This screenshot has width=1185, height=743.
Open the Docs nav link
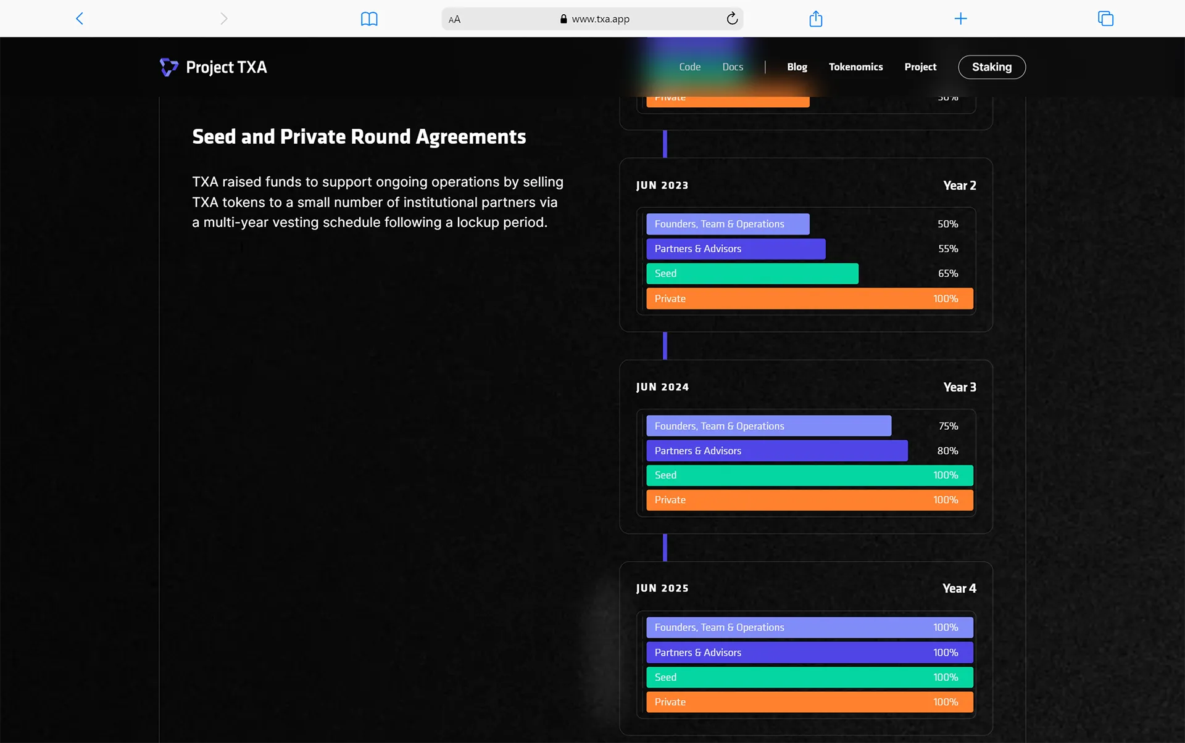[733, 67]
